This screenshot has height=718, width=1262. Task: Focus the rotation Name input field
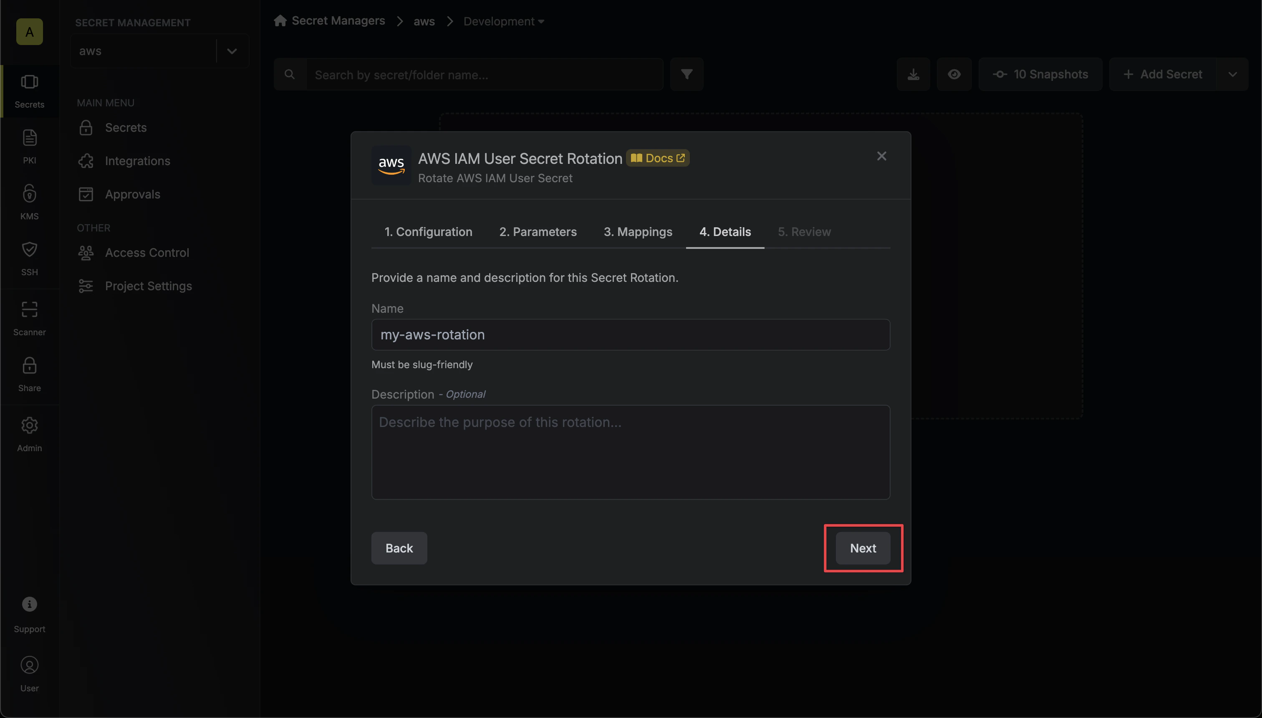pos(630,335)
